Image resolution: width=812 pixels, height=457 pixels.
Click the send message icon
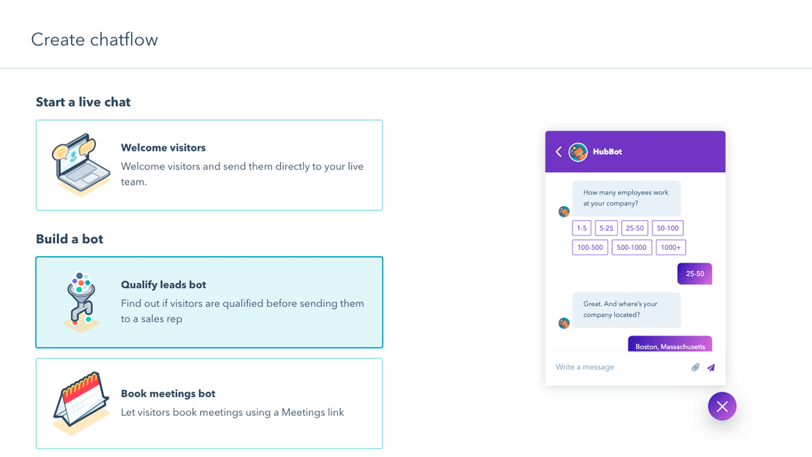coord(711,367)
